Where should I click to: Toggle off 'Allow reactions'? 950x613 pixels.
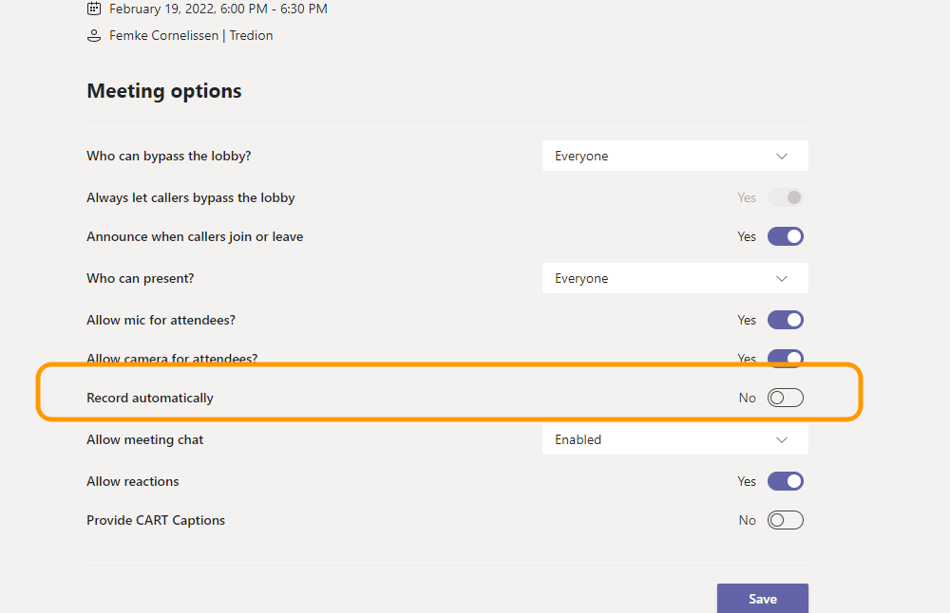tap(786, 481)
